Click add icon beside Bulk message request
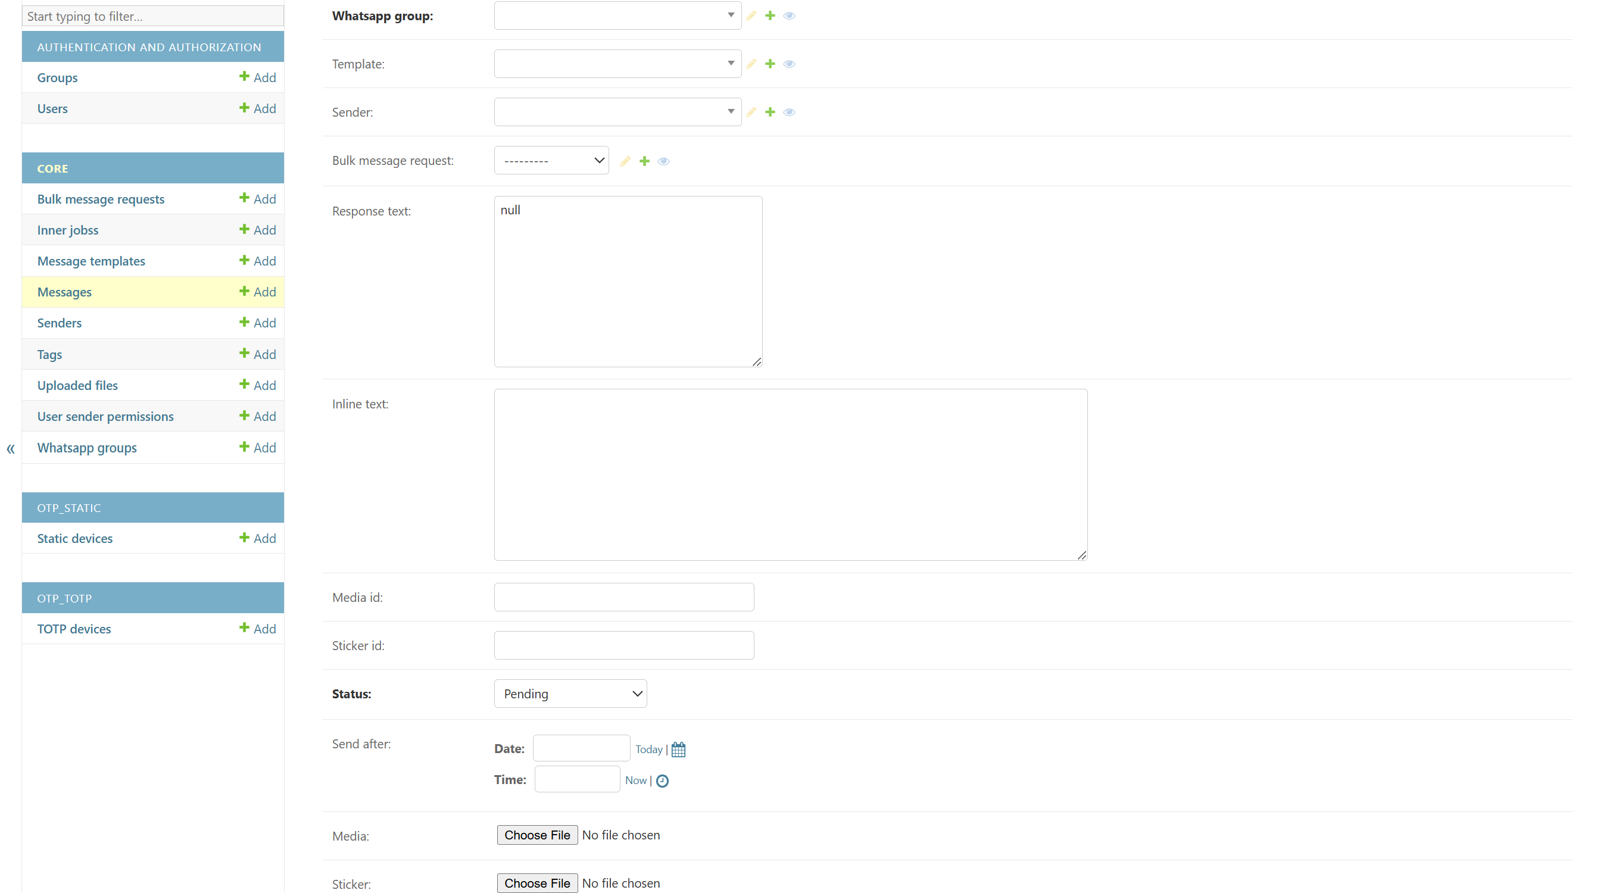The width and height of the screenshot is (1597, 893). [645, 161]
